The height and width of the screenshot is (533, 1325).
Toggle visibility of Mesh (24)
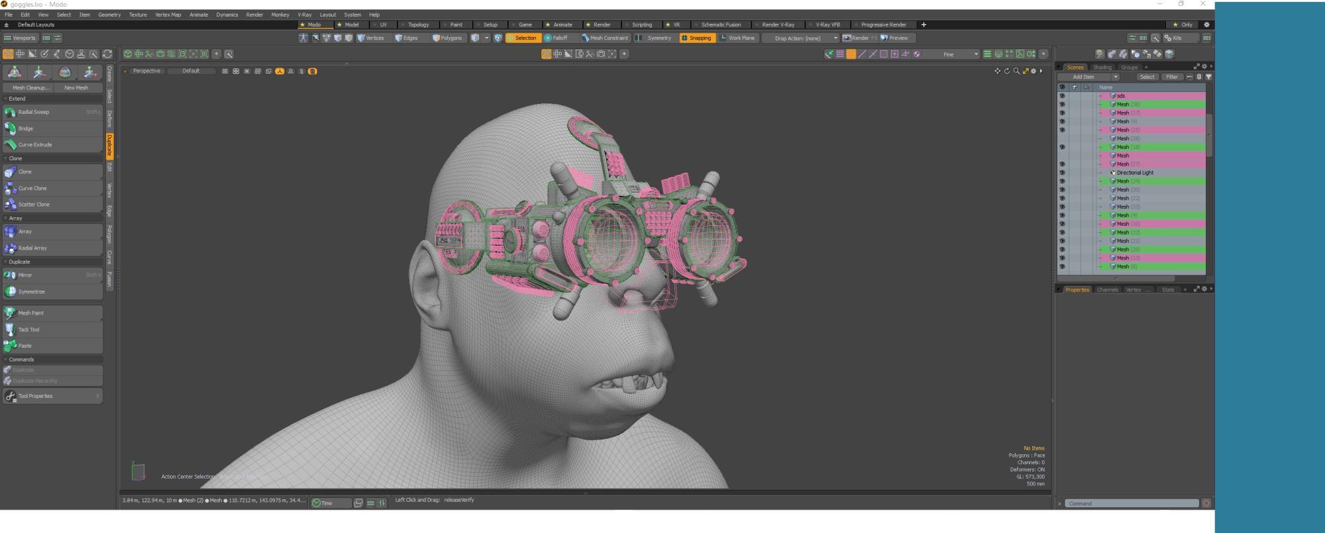[x=1062, y=181]
